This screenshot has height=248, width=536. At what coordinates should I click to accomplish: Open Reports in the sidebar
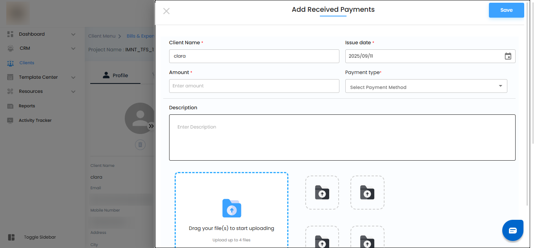[27, 106]
